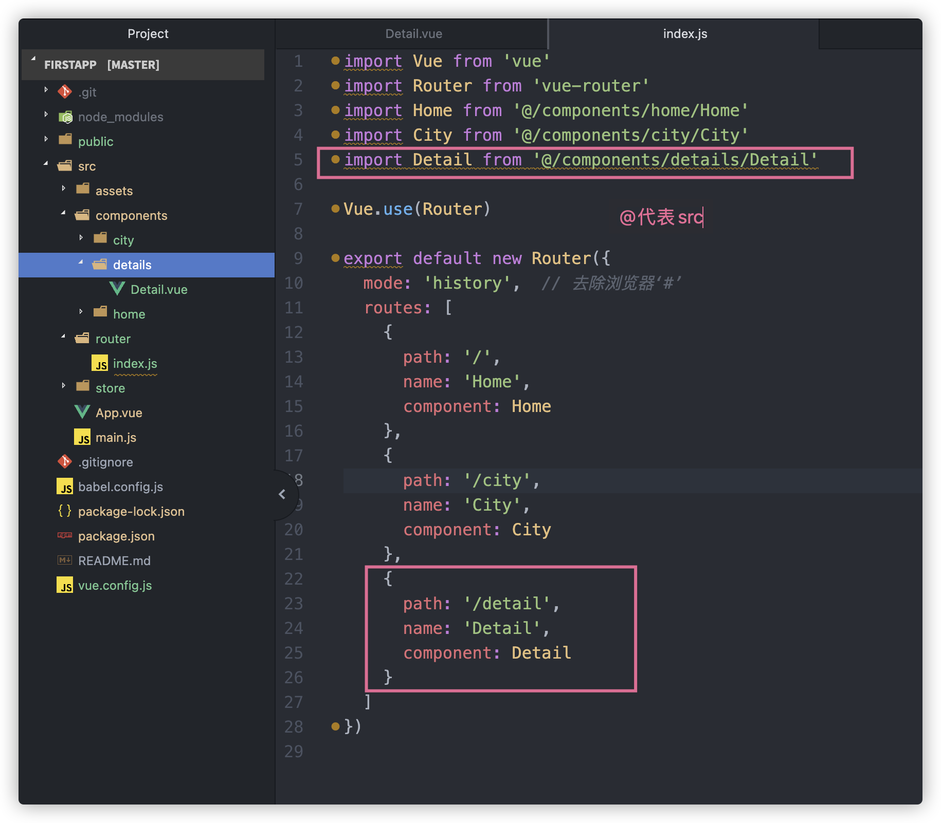Click the JS icon beside babel.config.js
The width and height of the screenshot is (941, 823).
pos(65,487)
